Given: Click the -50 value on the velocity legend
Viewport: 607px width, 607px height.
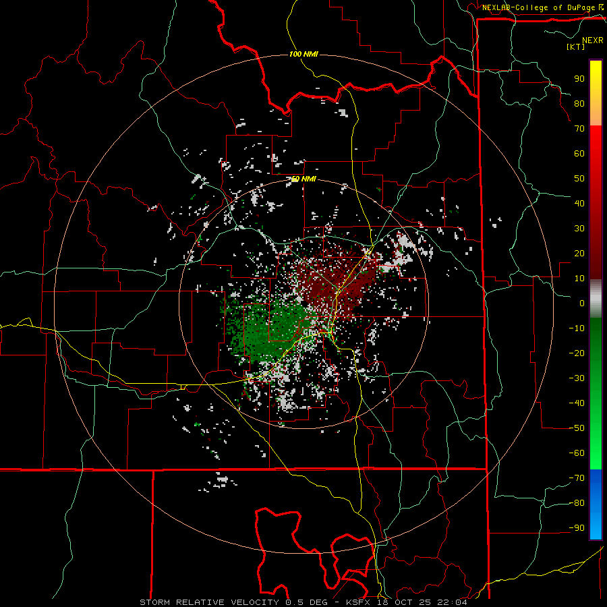Looking at the screenshot, I should (577, 428).
